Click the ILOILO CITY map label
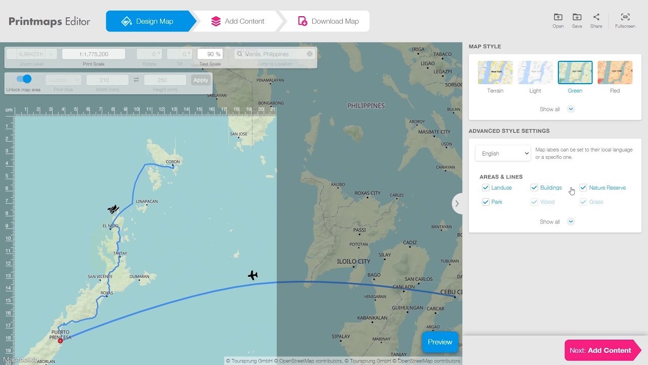Viewport: 648px width, 365px height. 353,262
